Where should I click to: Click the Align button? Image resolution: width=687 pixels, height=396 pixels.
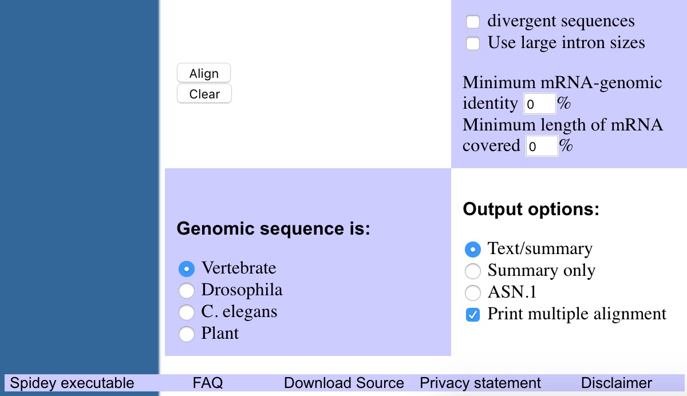[x=204, y=73]
